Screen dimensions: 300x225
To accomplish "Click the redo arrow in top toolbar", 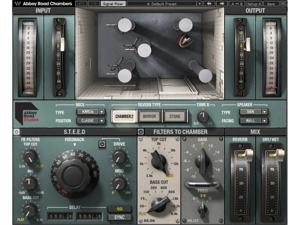I will [x=93, y=4].
